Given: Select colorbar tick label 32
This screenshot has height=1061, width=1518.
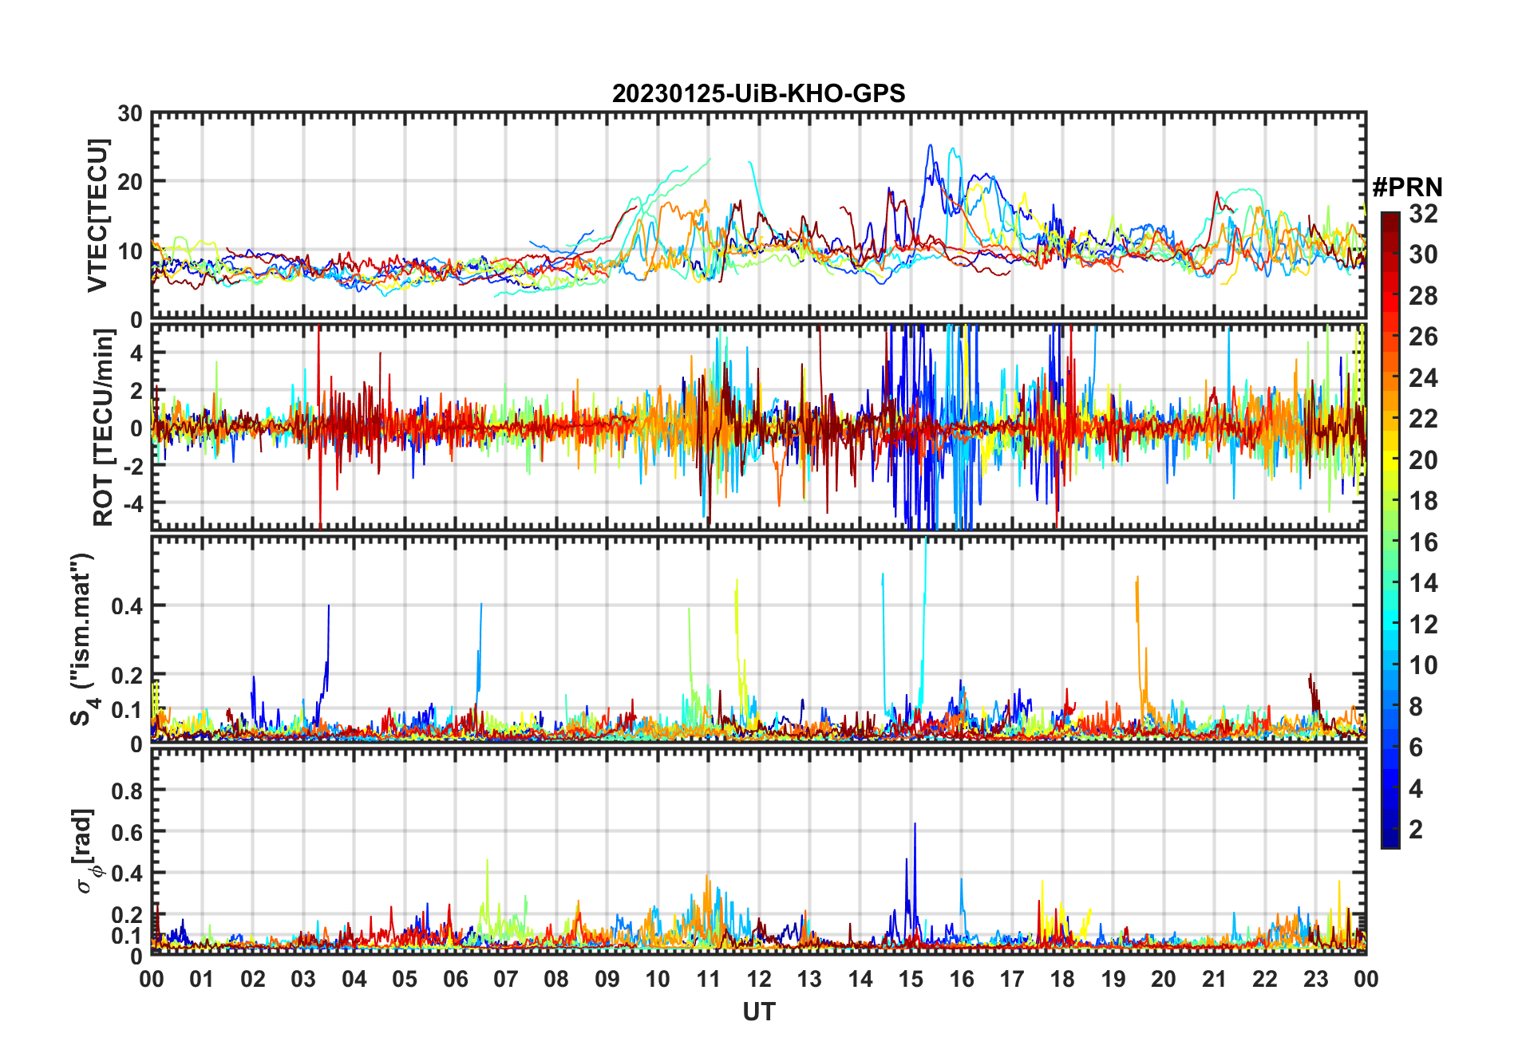Looking at the screenshot, I should tap(1422, 214).
